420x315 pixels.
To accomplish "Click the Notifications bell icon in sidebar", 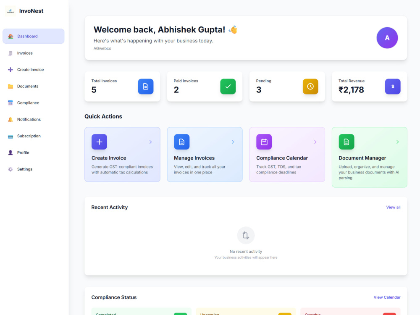I will pyautogui.click(x=10, y=119).
